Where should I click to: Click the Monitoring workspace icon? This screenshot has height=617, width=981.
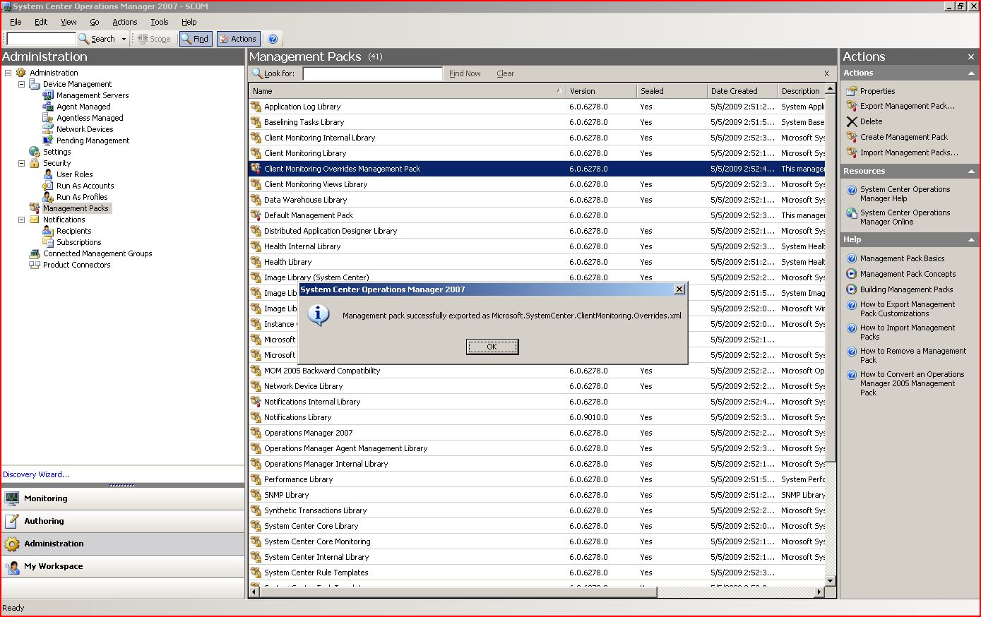click(12, 498)
